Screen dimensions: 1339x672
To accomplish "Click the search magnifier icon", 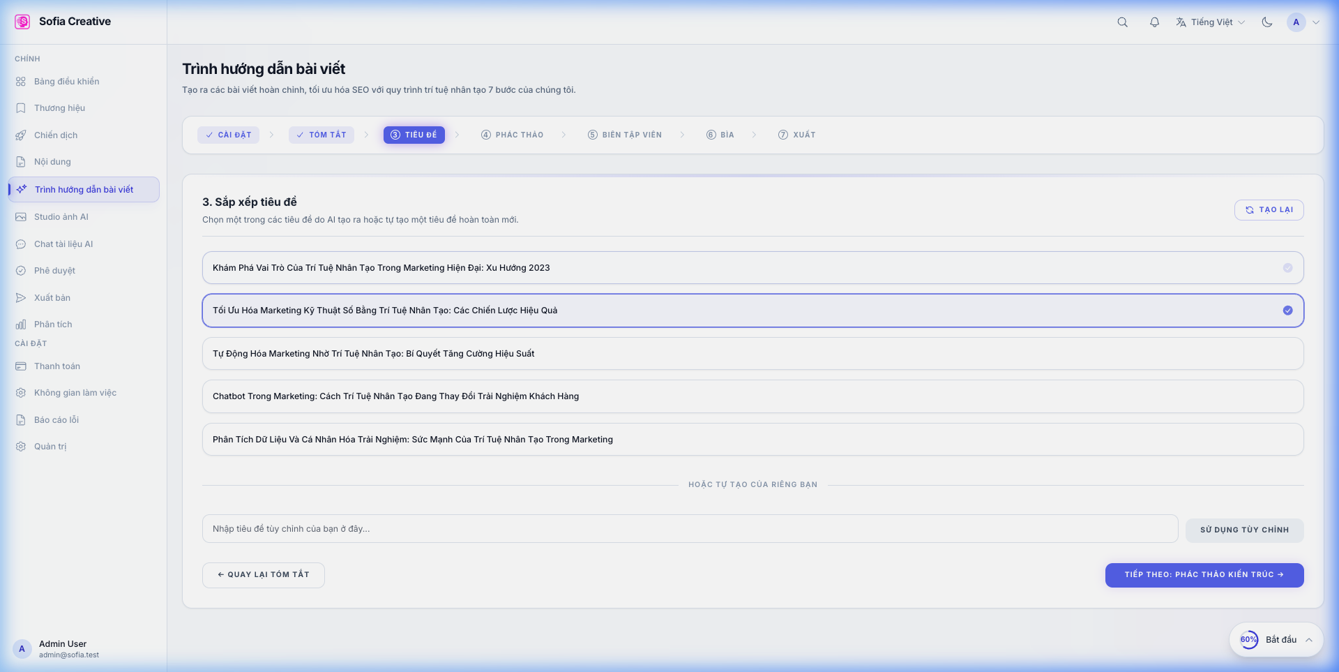I will click(x=1122, y=22).
